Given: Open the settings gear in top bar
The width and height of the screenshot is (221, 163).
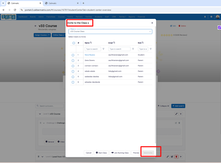Looking at the screenshot, I should [x=211, y=17].
